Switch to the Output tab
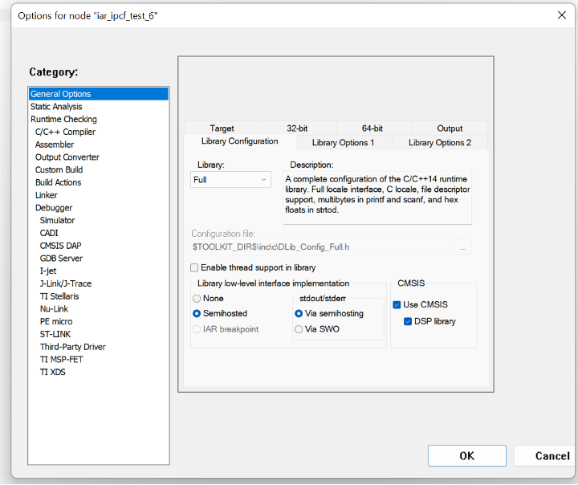Viewport: 578px width, 485px height. click(450, 128)
